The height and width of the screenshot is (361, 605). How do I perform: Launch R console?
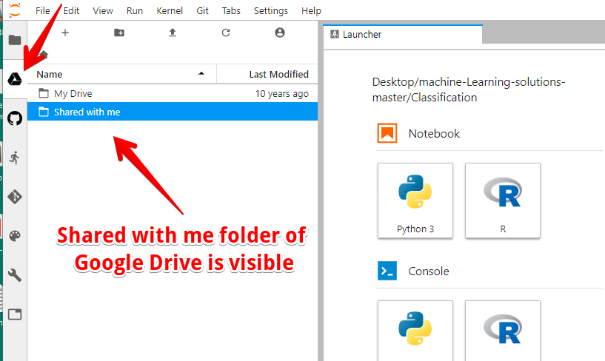pos(502,331)
